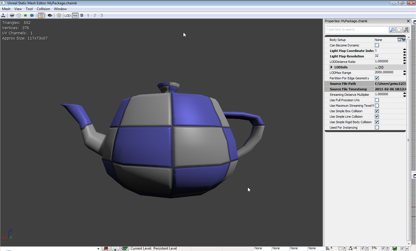Click the LOD Auto button

click(75, 16)
